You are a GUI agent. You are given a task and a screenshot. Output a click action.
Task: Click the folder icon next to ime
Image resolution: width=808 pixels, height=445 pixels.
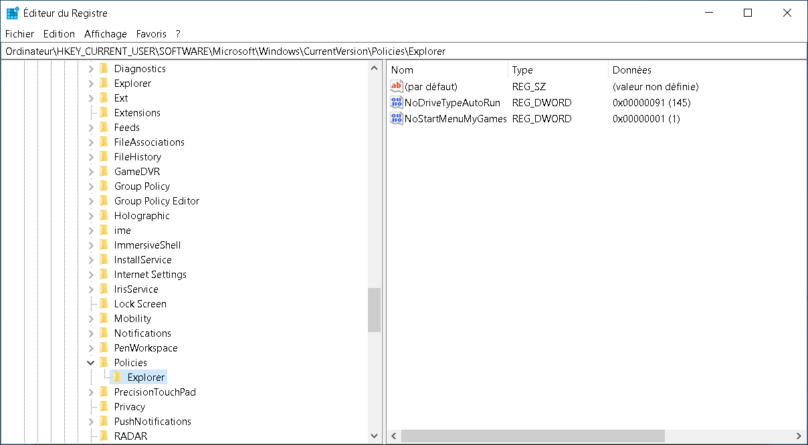tap(104, 231)
